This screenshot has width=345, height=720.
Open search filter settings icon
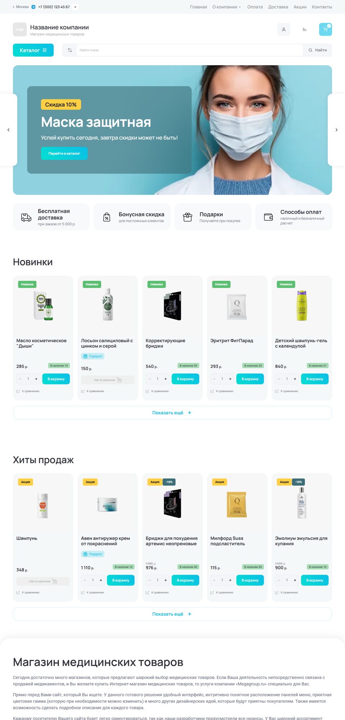70,50
